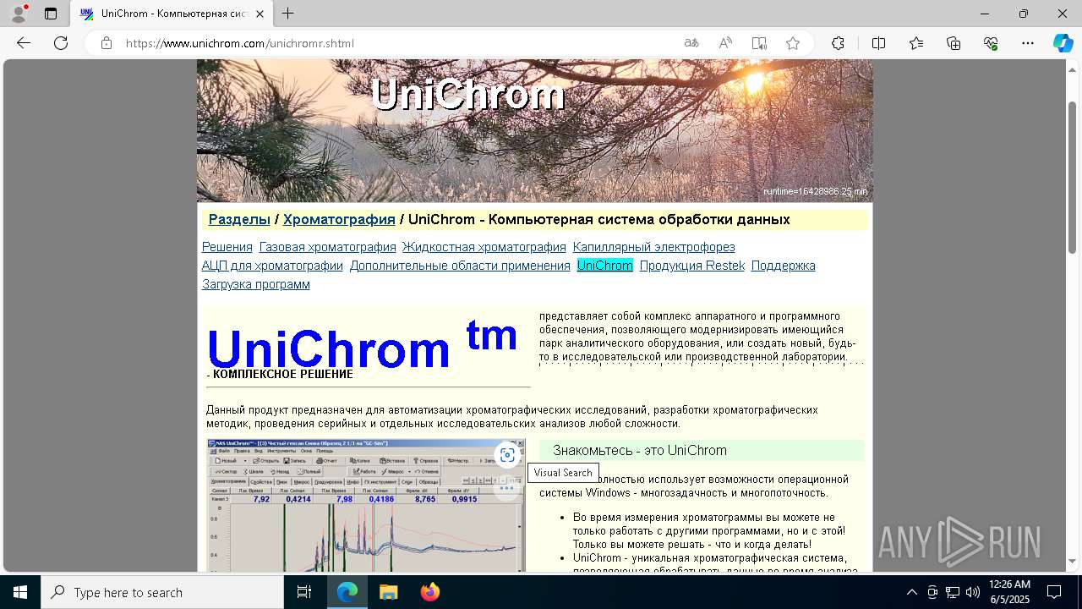Open Загрузка программ download link

tap(256, 284)
